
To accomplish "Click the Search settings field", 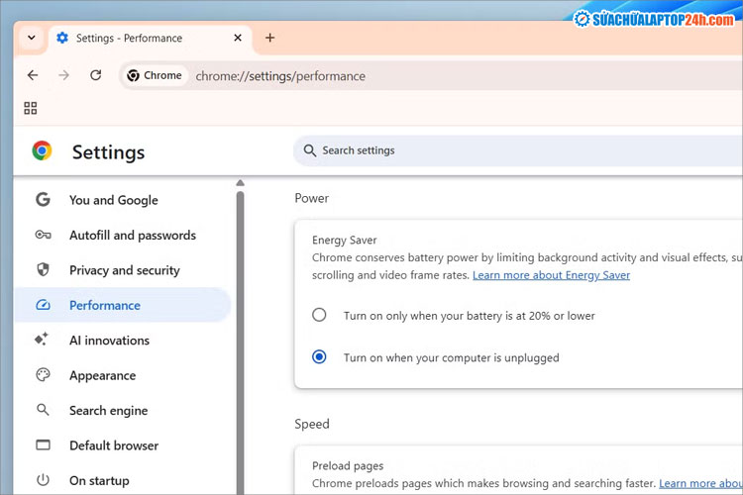I will 518,150.
